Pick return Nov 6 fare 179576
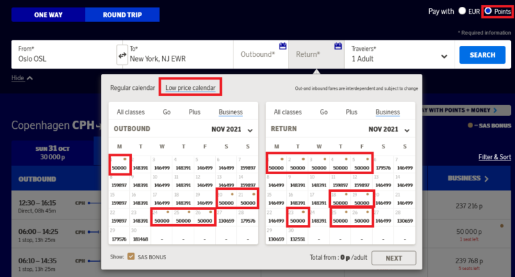515x277 pixels. [383, 165]
